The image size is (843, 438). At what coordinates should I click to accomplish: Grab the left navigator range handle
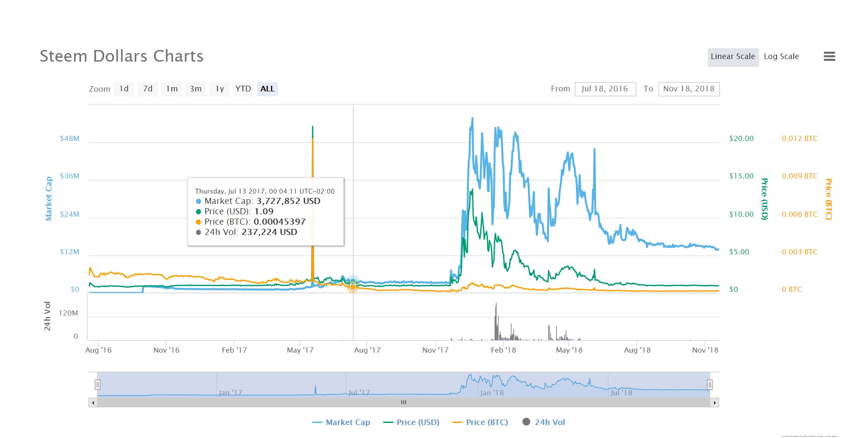(x=98, y=385)
